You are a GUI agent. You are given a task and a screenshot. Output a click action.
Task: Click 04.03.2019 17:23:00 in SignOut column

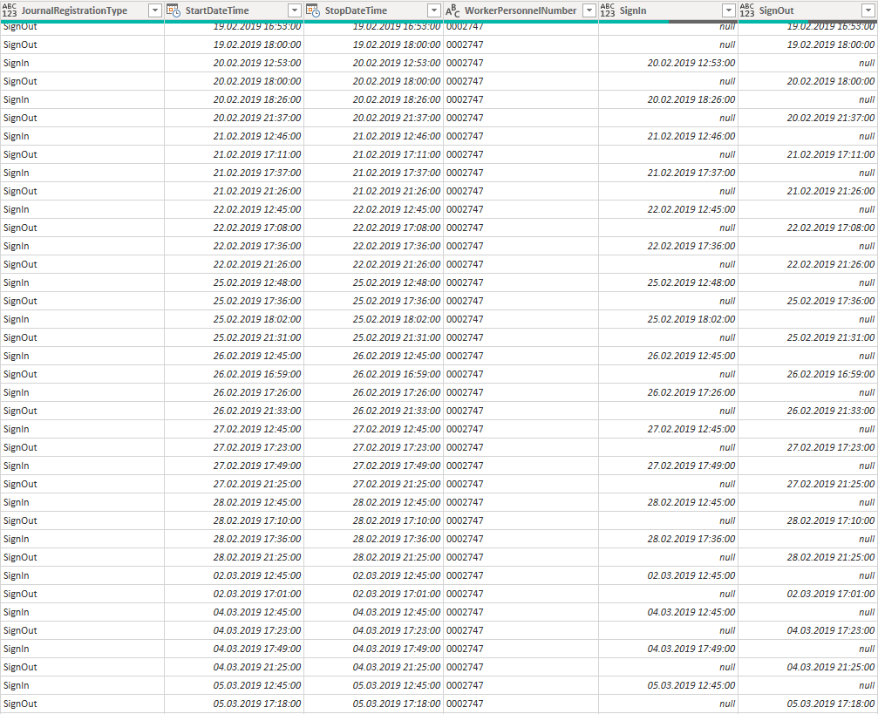831,630
